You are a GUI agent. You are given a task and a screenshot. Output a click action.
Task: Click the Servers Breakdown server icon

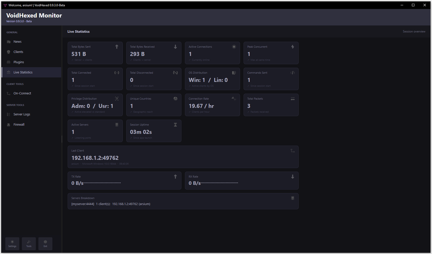click(x=293, y=198)
